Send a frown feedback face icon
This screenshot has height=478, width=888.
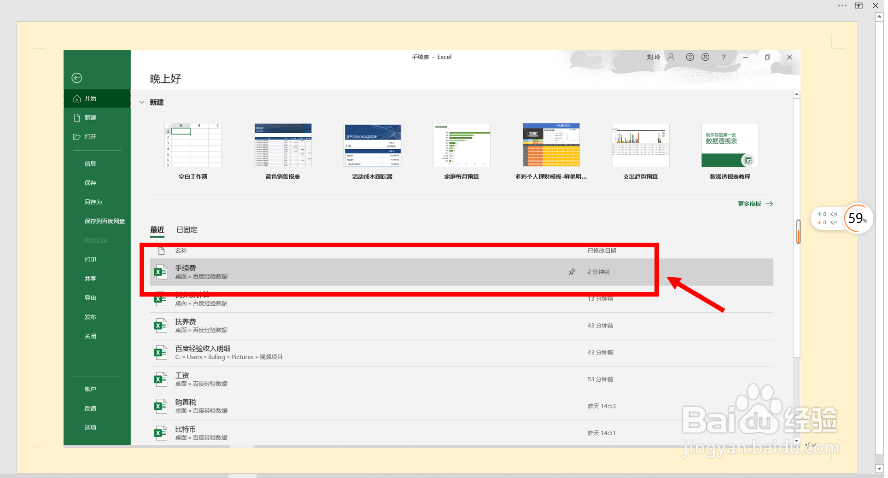pos(706,57)
